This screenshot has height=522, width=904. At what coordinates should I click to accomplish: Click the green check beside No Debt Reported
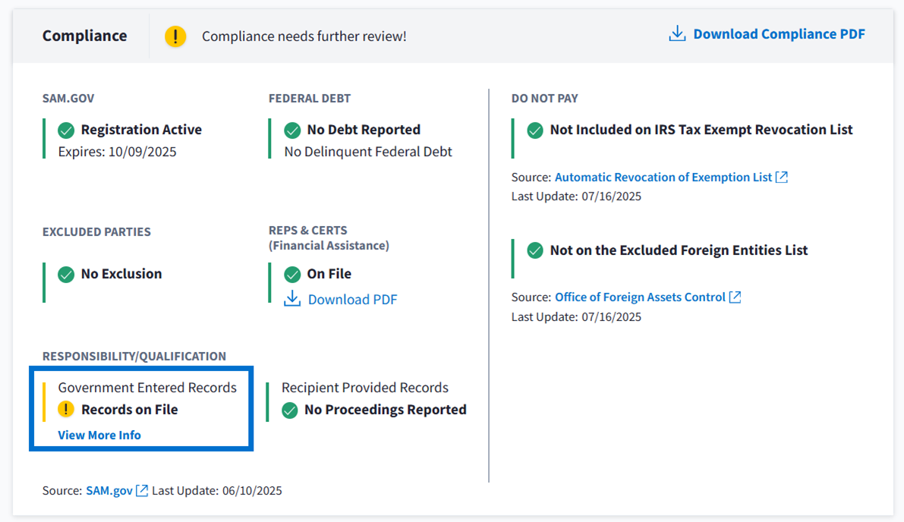pos(292,130)
